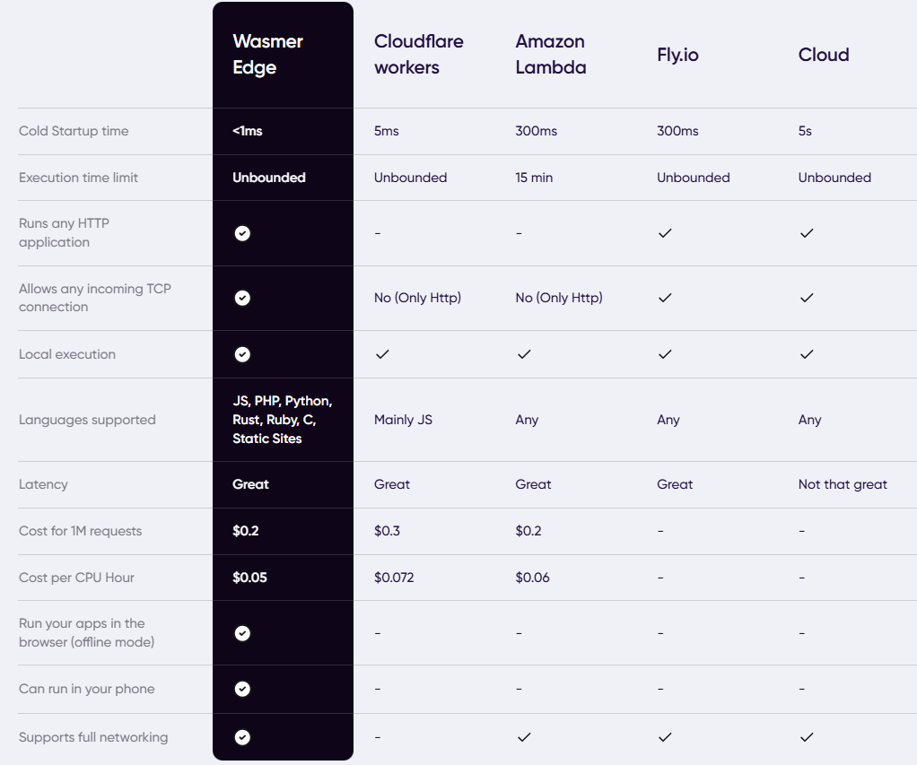Click Wasmer Edge phone support check icon
This screenshot has height=765, width=917.
tap(242, 689)
